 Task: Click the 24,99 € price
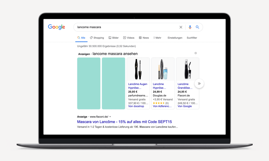point(157,92)
